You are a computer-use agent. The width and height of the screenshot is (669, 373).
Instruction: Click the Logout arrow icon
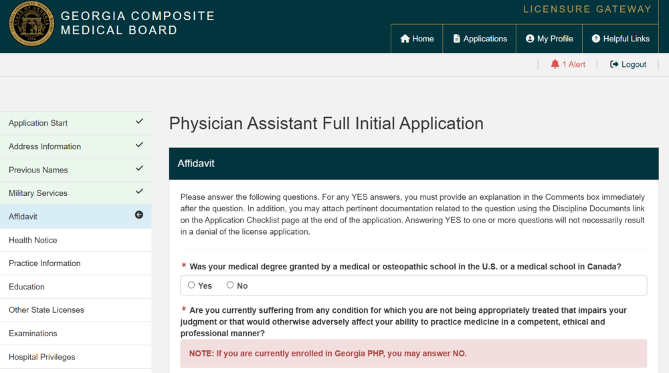tap(614, 64)
